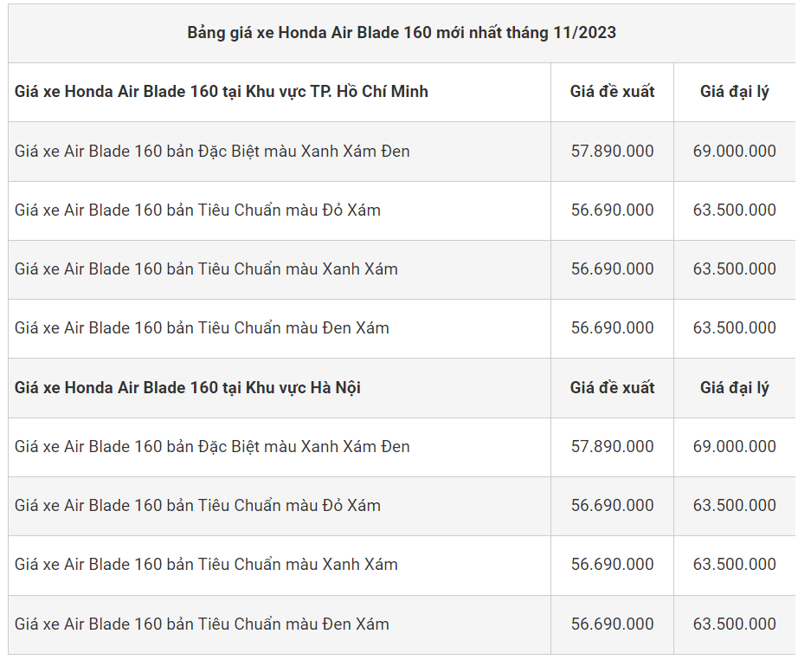Click the 69.000.000 dealer price in Hà Nội section
This screenshot has width=798, height=660.
[x=734, y=447]
